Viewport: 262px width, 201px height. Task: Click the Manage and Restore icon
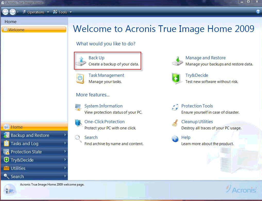point(178,61)
